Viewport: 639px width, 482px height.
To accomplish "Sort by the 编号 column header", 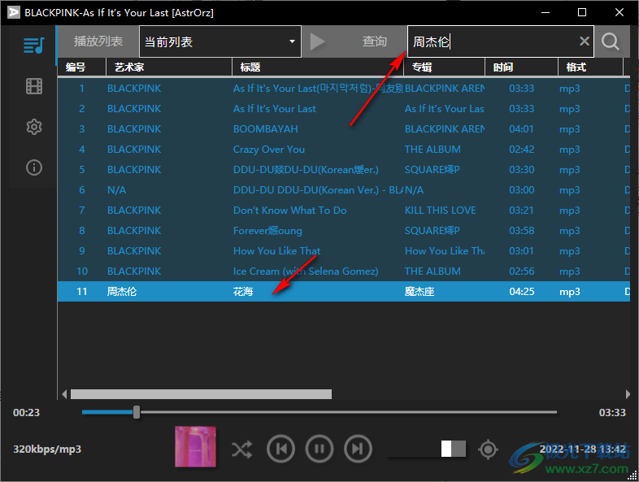I will tap(81, 67).
